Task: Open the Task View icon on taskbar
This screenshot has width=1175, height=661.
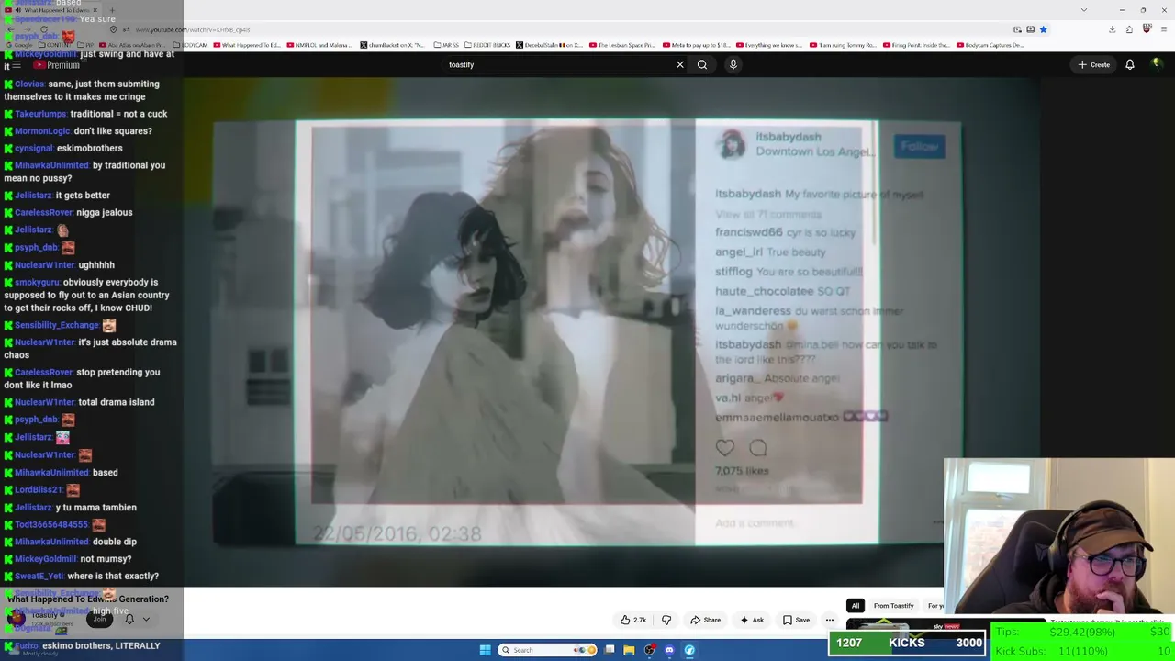Action: tap(609, 650)
